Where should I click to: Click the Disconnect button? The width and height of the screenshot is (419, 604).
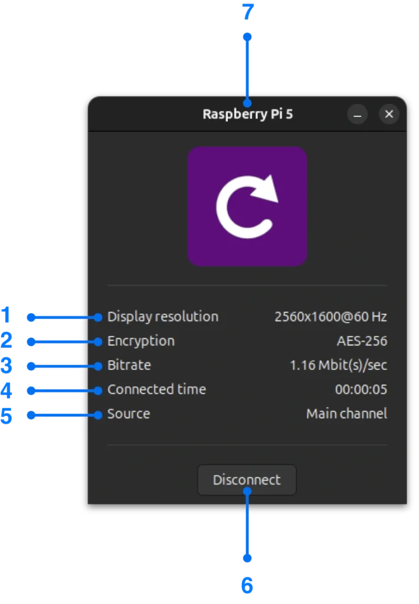pyautogui.click(x=247, y=480)
